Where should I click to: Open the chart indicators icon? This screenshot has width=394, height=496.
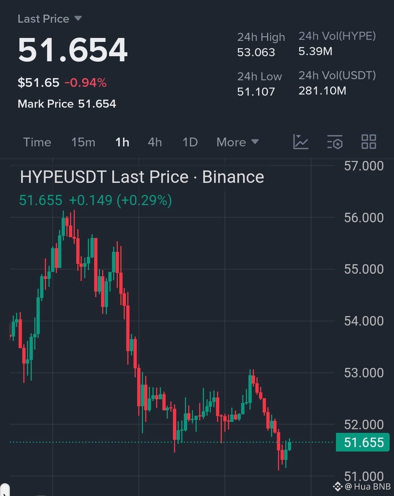click(x=301, y=142)
